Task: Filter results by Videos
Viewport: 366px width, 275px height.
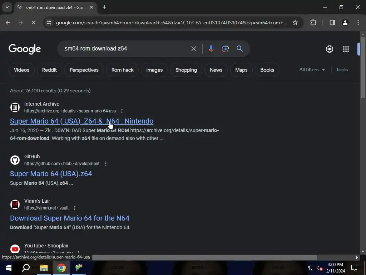Action: click(x=21, y=70)
